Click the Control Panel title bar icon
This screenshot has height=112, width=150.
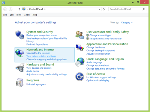pyautogui.click(x=3, y=3)
